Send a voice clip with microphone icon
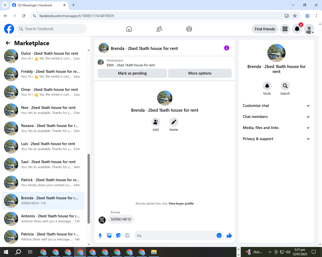Image resolution: width=322 pixels, height=257 pixels. tap(100, 235)
